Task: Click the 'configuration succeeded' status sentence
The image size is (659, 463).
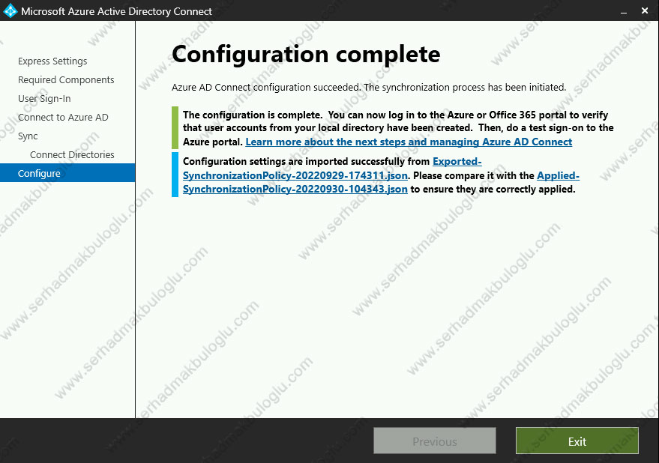Action: [369, 88]
